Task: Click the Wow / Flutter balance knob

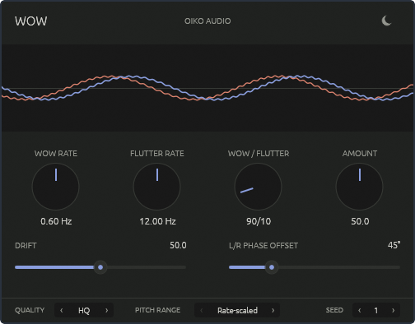Action: (x=259, y=187)
